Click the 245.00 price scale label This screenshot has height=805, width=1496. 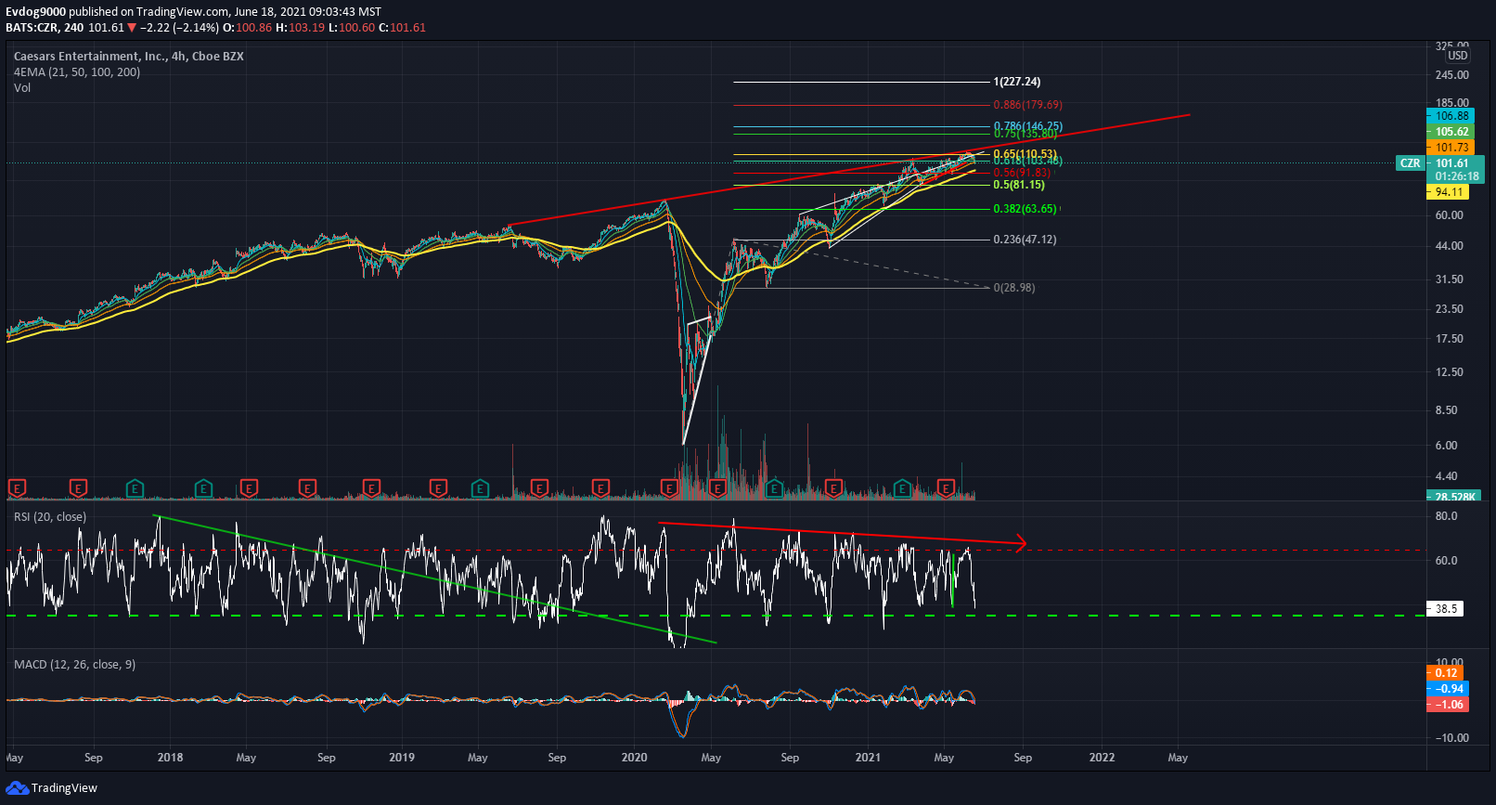pos(1452,75)
